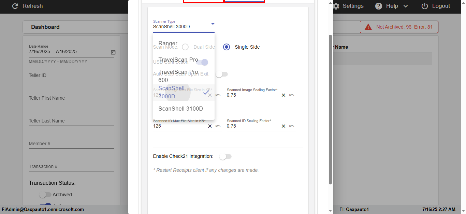Expand the Help chevron menu
466x214 pixels.
[x=406, y=6]
